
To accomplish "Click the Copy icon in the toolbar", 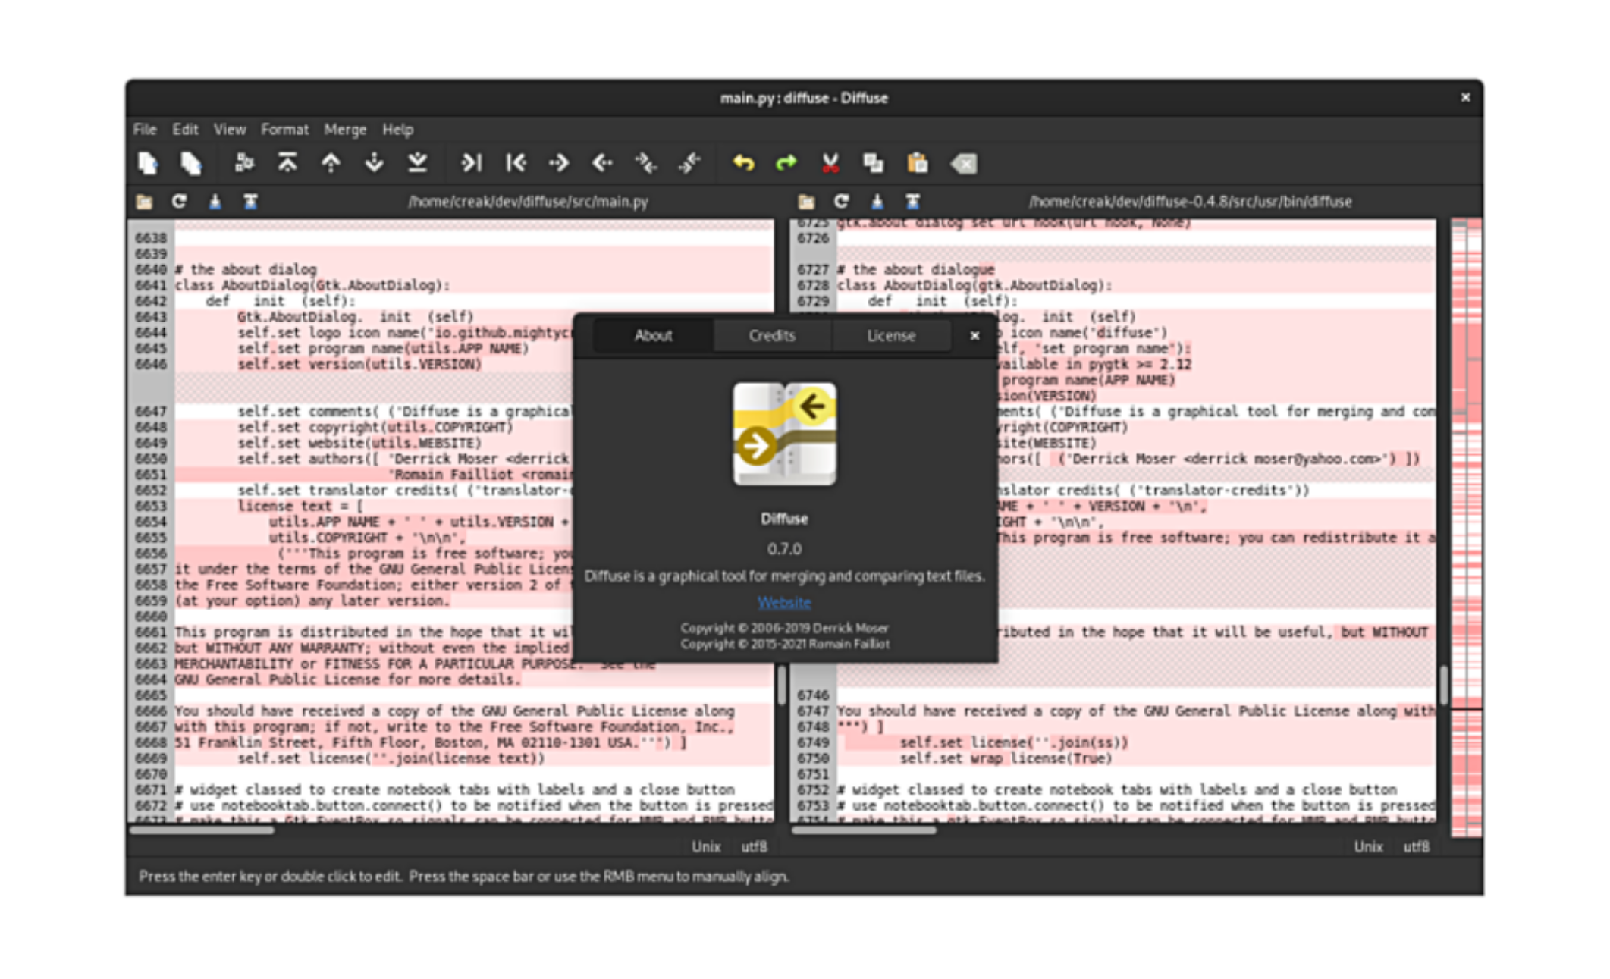I will coord(874,163).
